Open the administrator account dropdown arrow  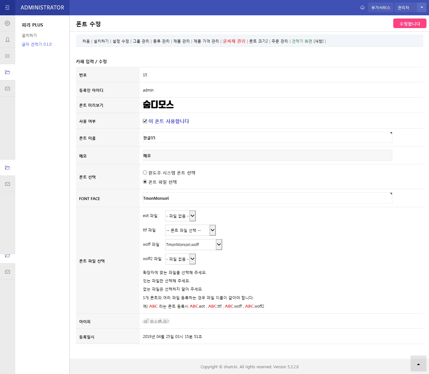point(422,8)
